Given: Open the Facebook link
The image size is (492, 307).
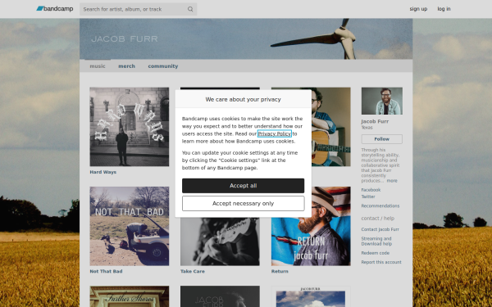Looking at the screenshot, I should coord(371,190).
